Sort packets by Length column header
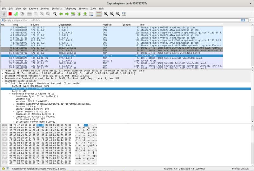 pos(131,25)
